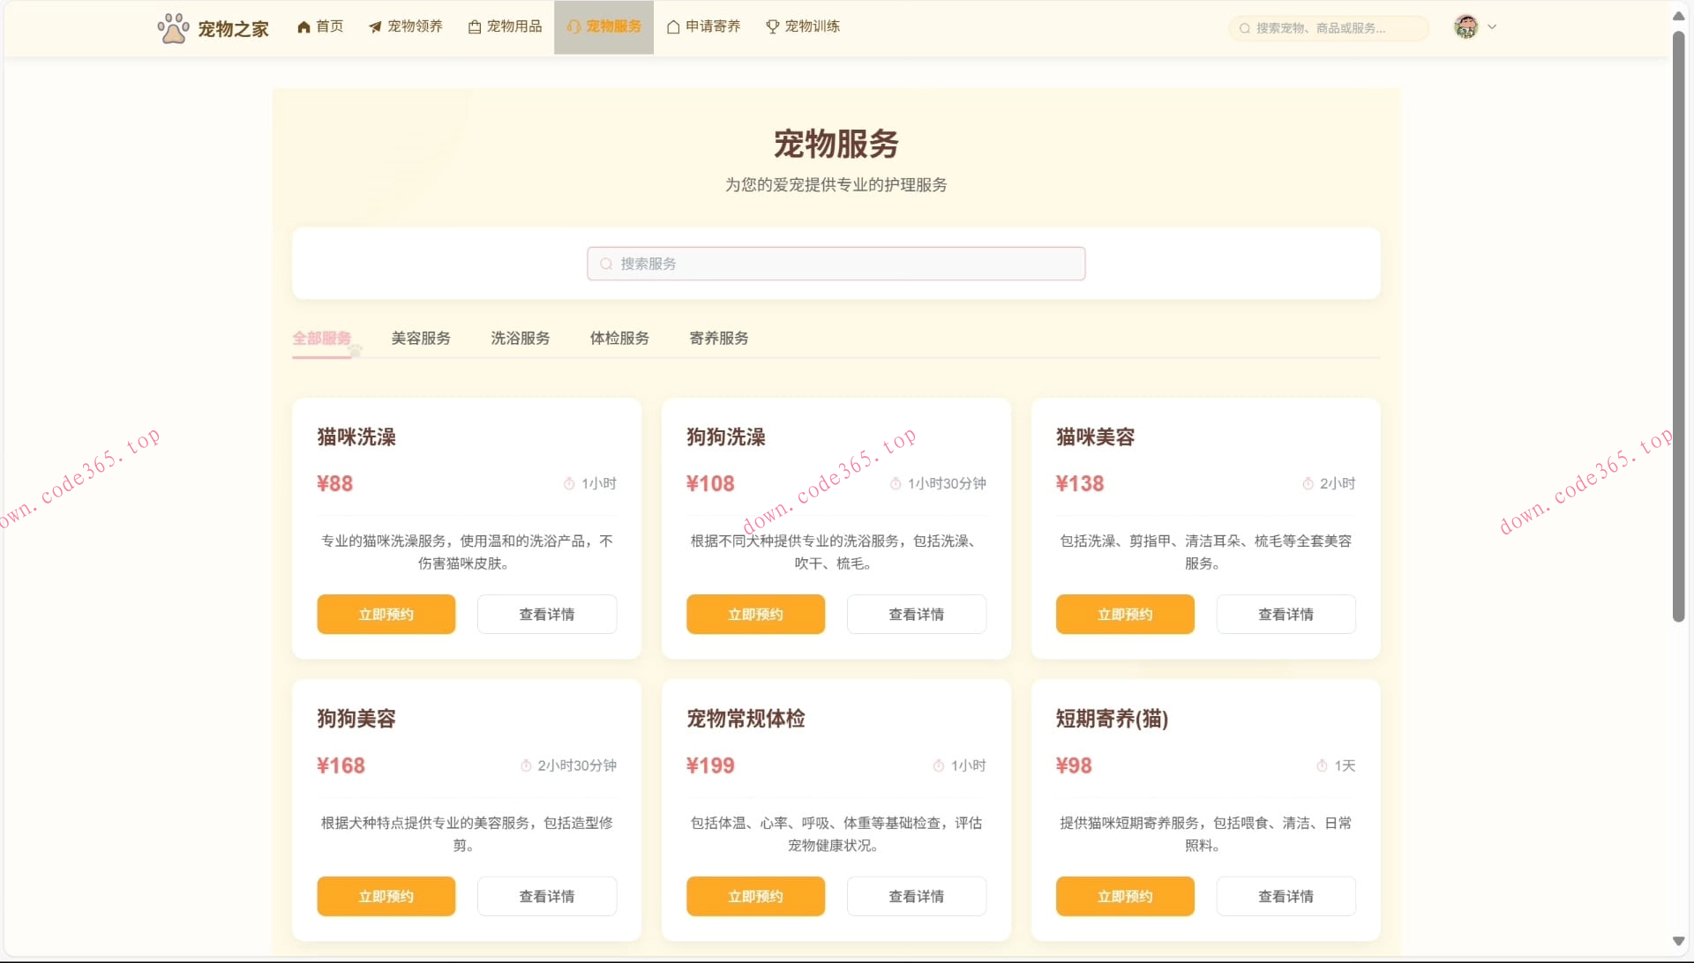Click 立即预约 on 猫咪洗澡
The height and width of the screenshot is (963, 1694).
pyautogui.click(x=386, y=614)
